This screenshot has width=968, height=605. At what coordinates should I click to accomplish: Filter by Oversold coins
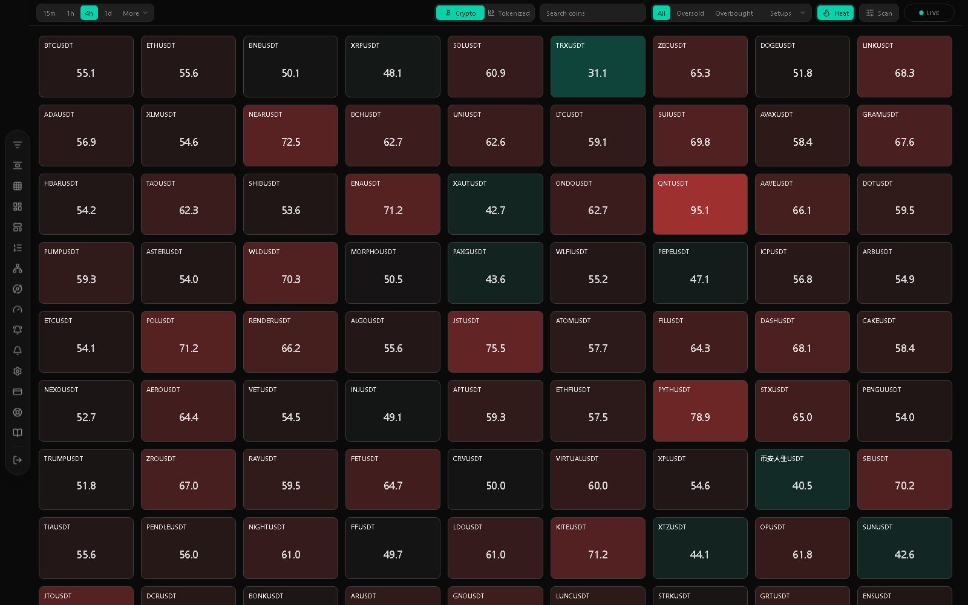[690, 13]
